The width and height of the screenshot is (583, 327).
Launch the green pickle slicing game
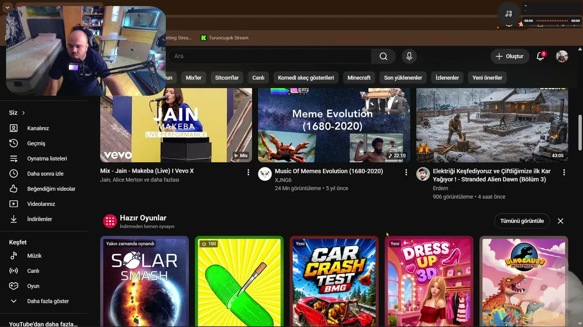(x=239, y=282)
